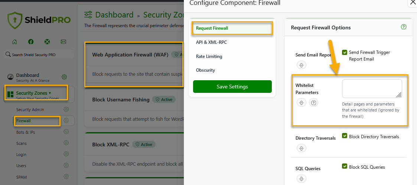
Task: Click the Directory Traversals label
Action: point(316,138)
